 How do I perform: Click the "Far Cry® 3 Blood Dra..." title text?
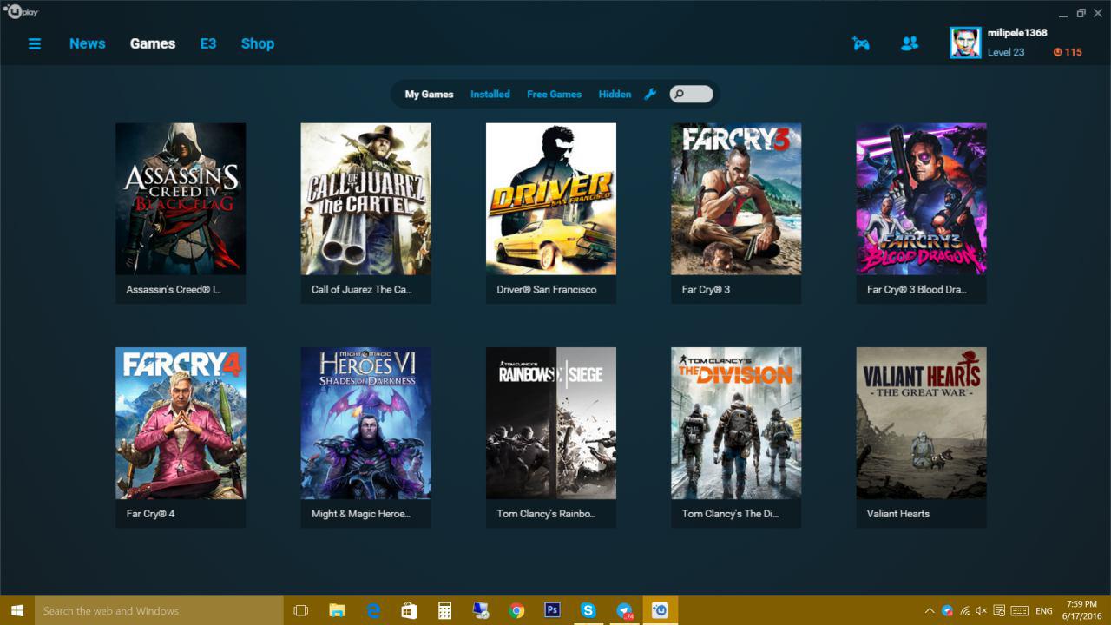(x=917, y=290)
